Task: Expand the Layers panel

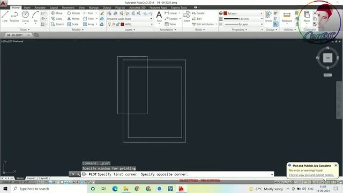Action: (130, 29)
